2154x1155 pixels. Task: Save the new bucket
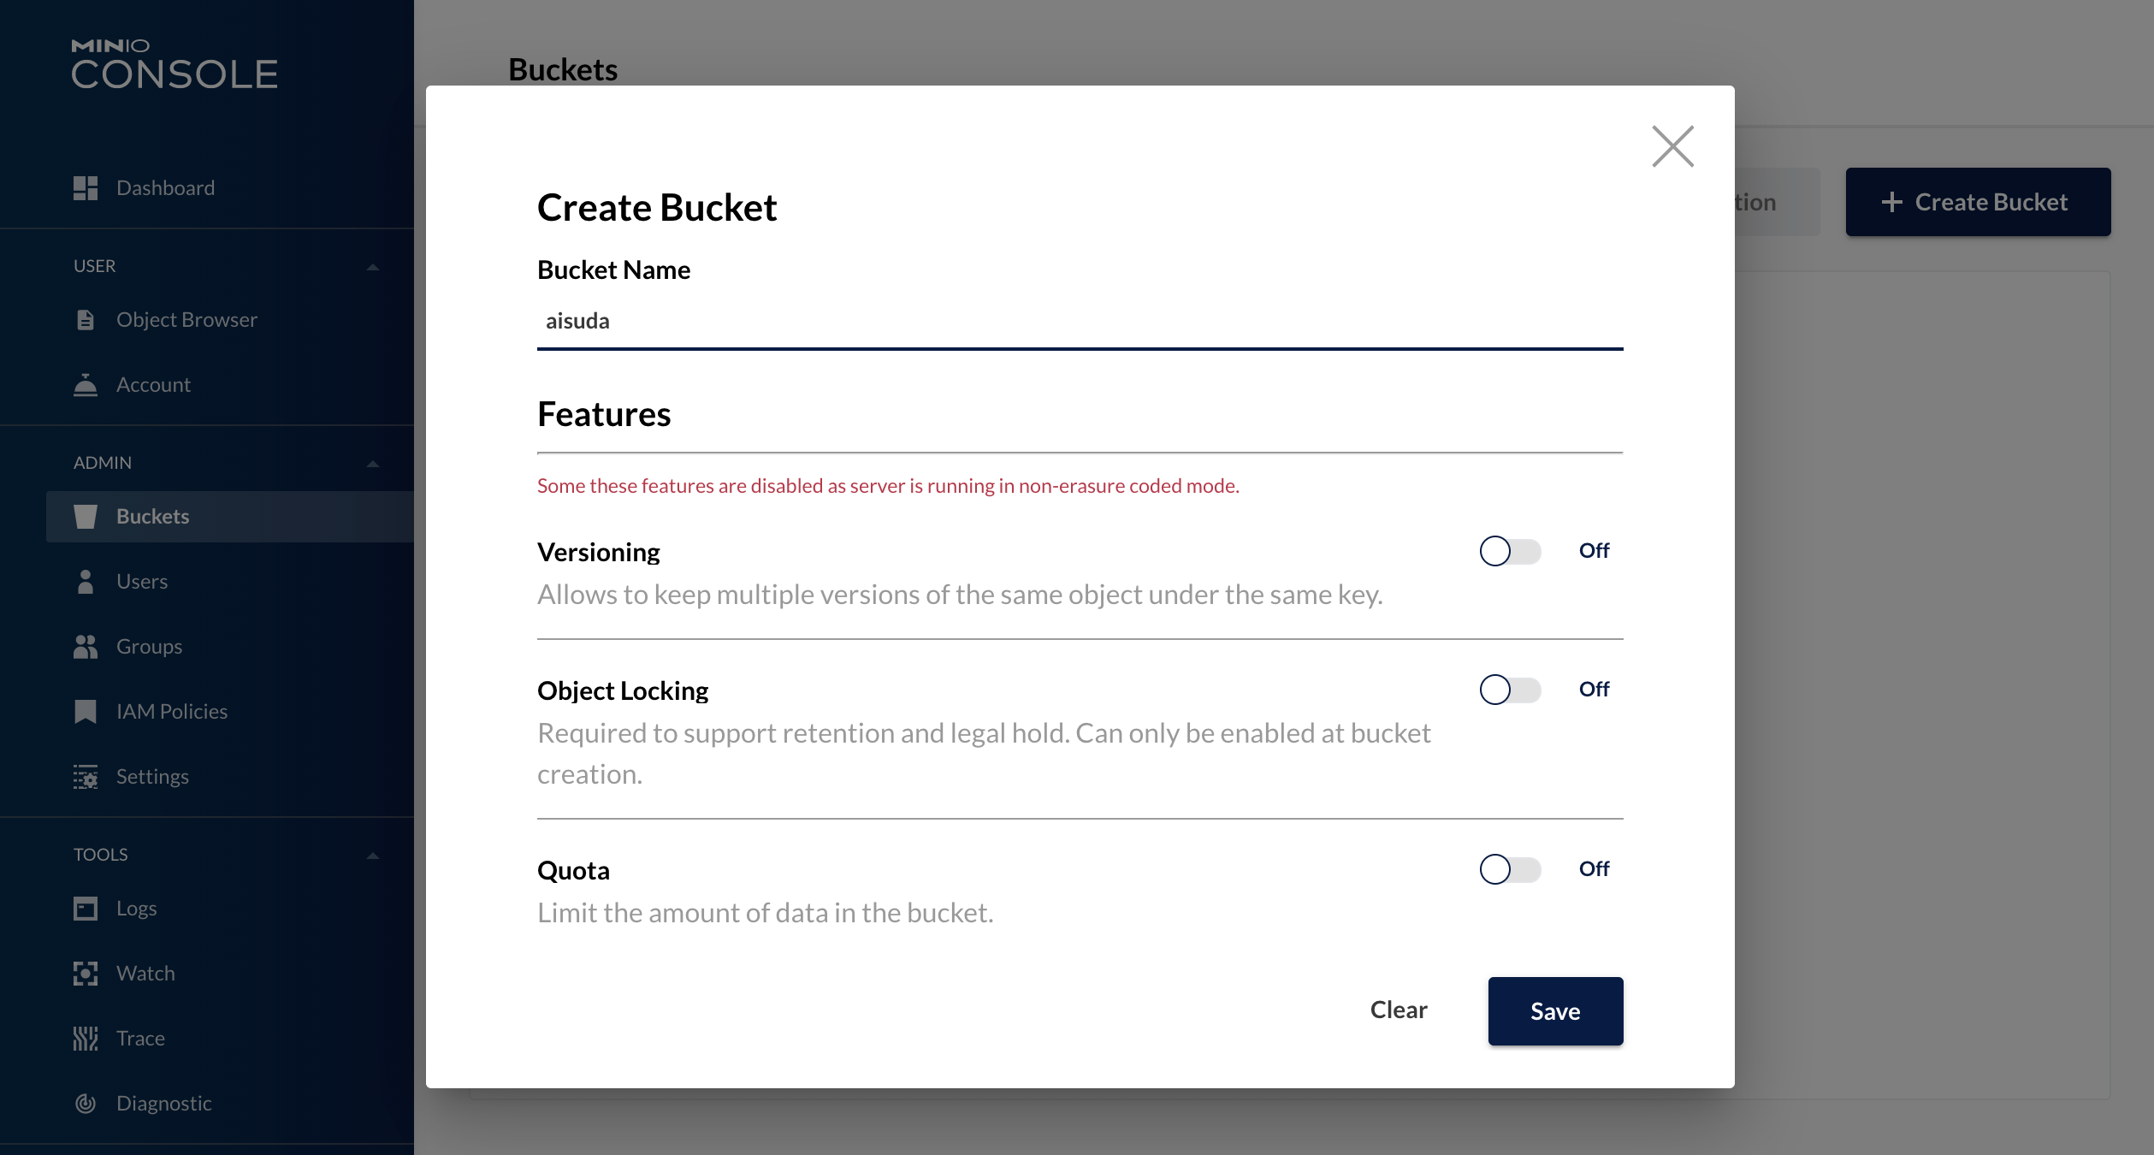point(1555,1011)
